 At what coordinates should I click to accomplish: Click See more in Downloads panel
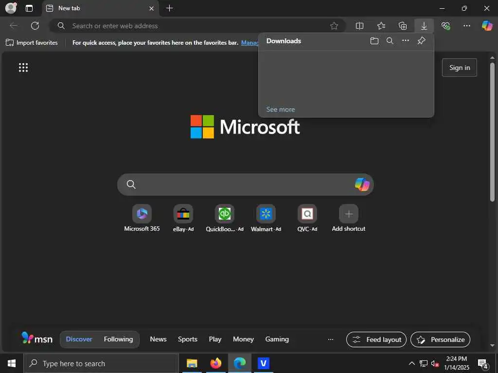pyautogui.click(x=281, y=109)
